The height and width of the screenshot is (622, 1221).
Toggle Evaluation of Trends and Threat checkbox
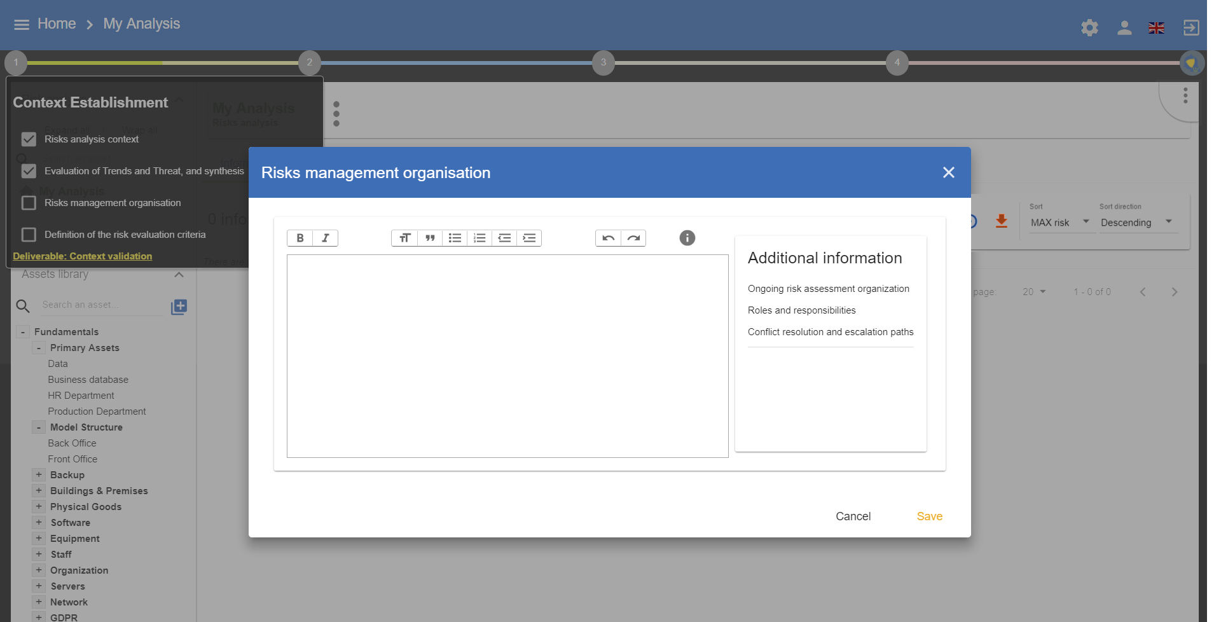click(x=29, y=171)
